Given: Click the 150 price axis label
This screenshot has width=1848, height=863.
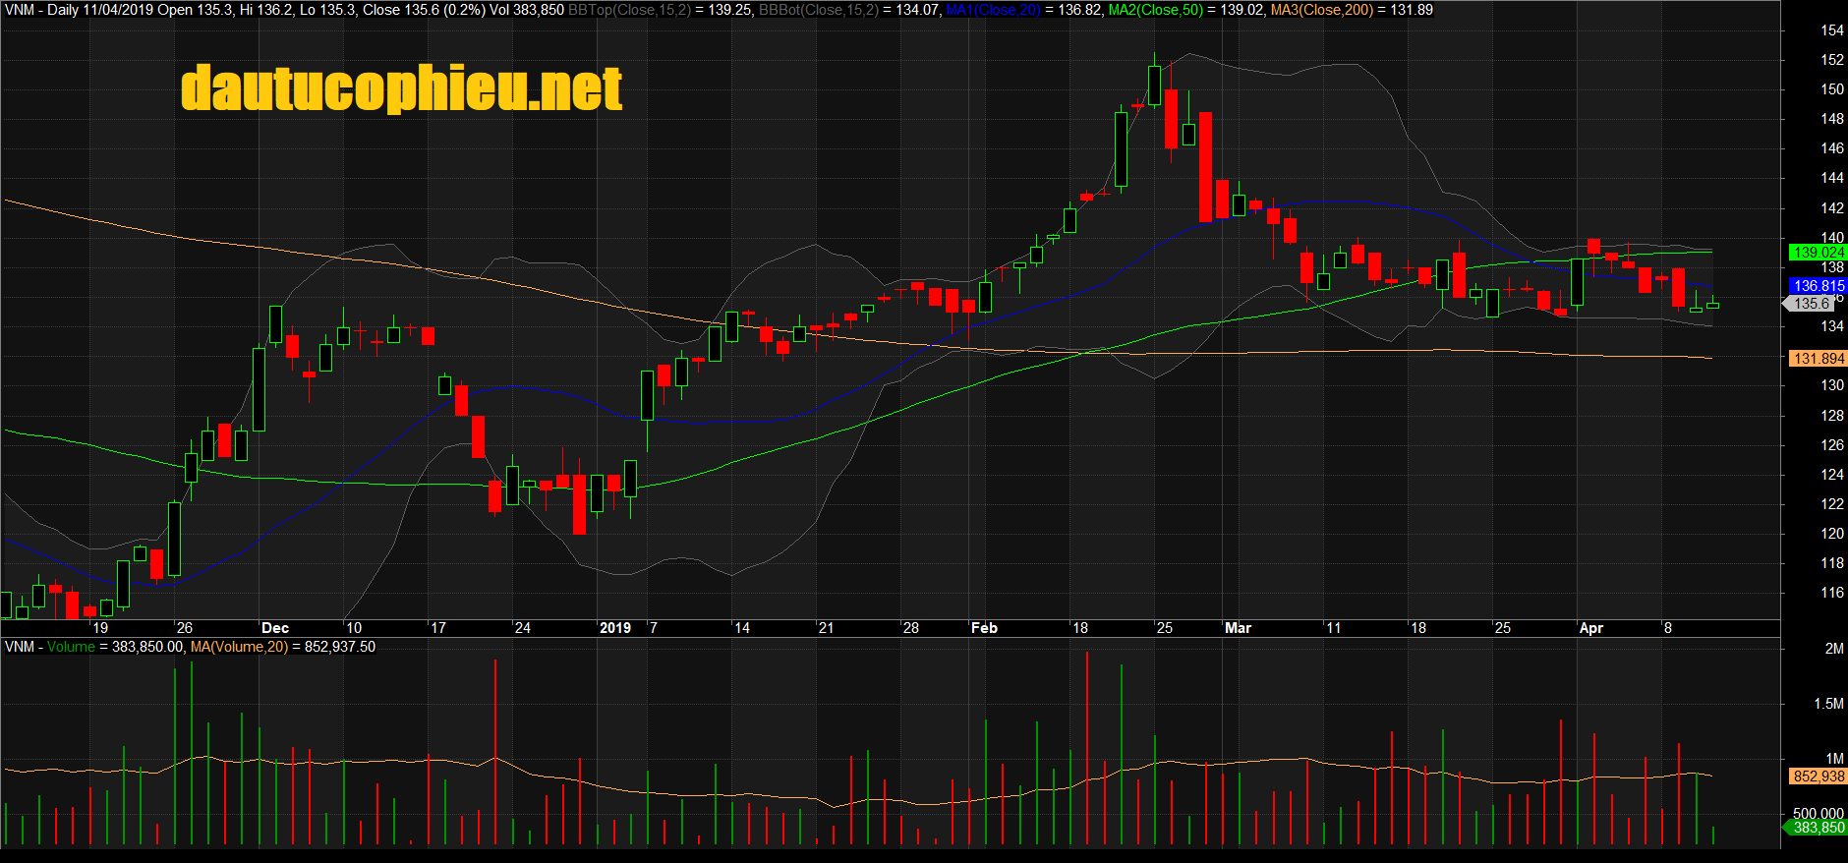Looking at the screenshot, I should click(x=1832, y=89).
